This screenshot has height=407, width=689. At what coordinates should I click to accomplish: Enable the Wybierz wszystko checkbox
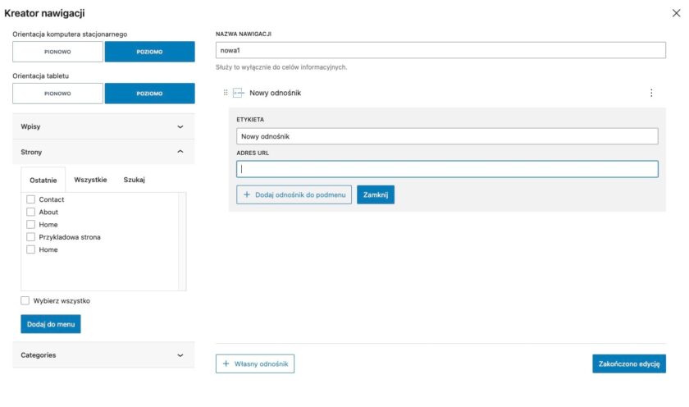click(x=25, y=300)
